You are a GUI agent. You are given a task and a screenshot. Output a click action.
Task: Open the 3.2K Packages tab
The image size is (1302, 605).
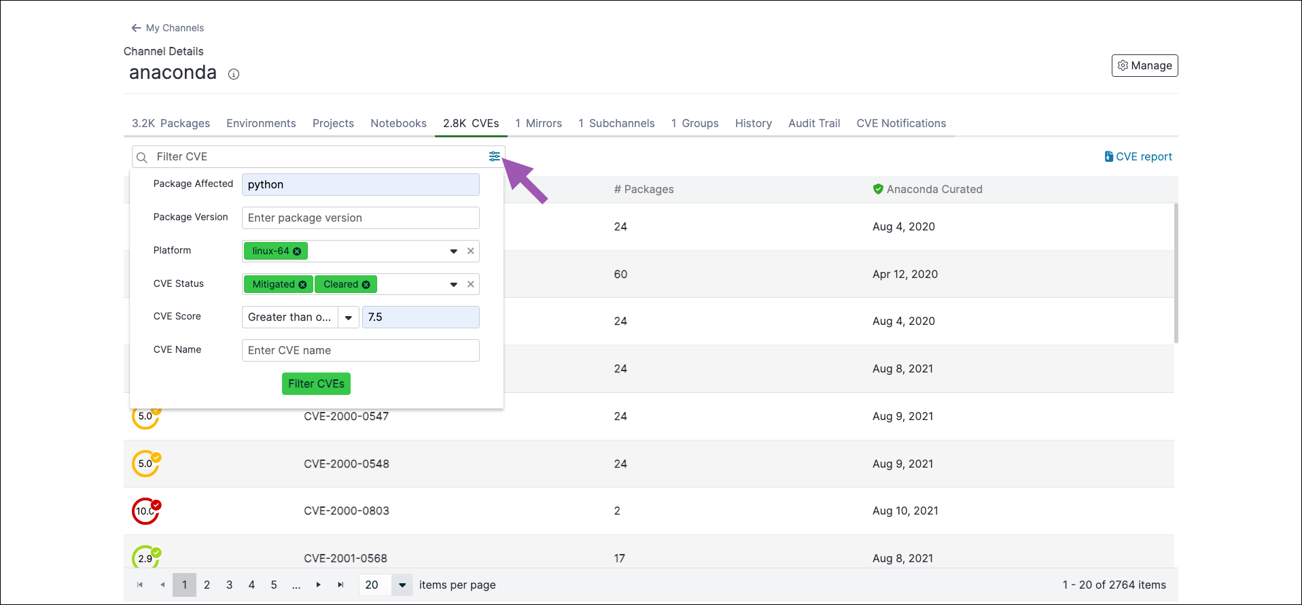coord(171,123)
